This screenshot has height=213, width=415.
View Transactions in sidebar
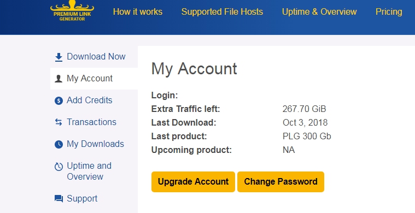point(94,122)
